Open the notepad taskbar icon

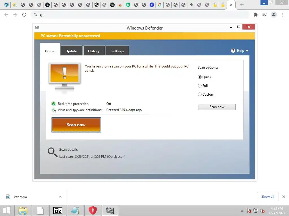coord(75,210)
